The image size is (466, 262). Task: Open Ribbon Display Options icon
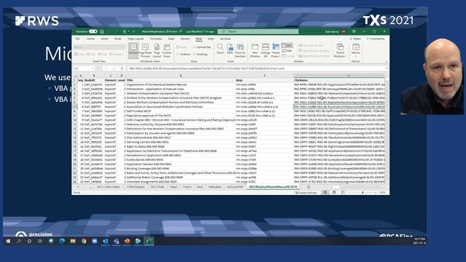click(354, 31)
